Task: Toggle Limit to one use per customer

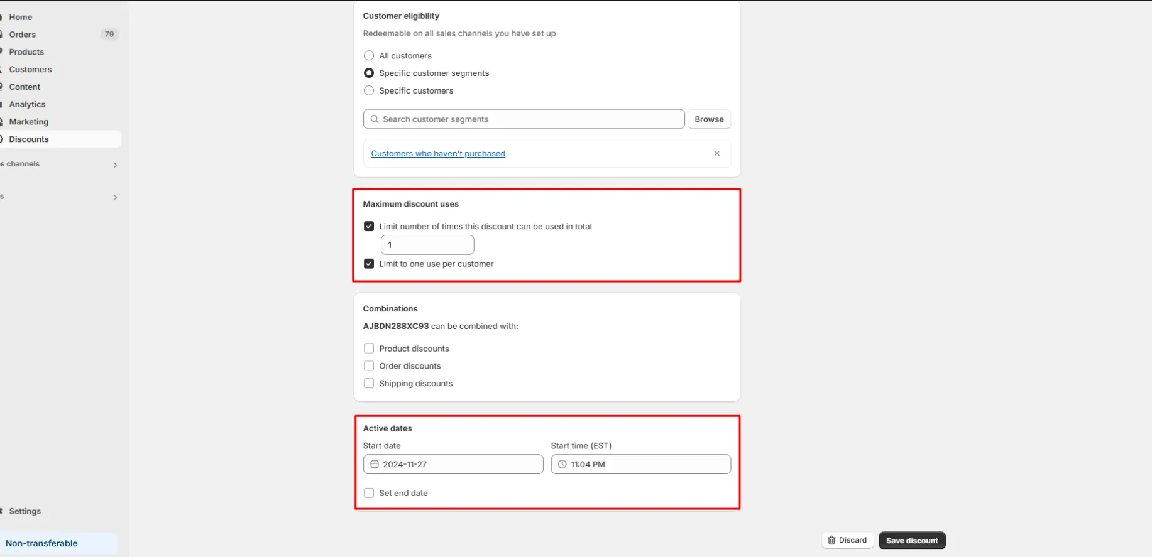Action: pyautogui.click(x=369, y=264)
